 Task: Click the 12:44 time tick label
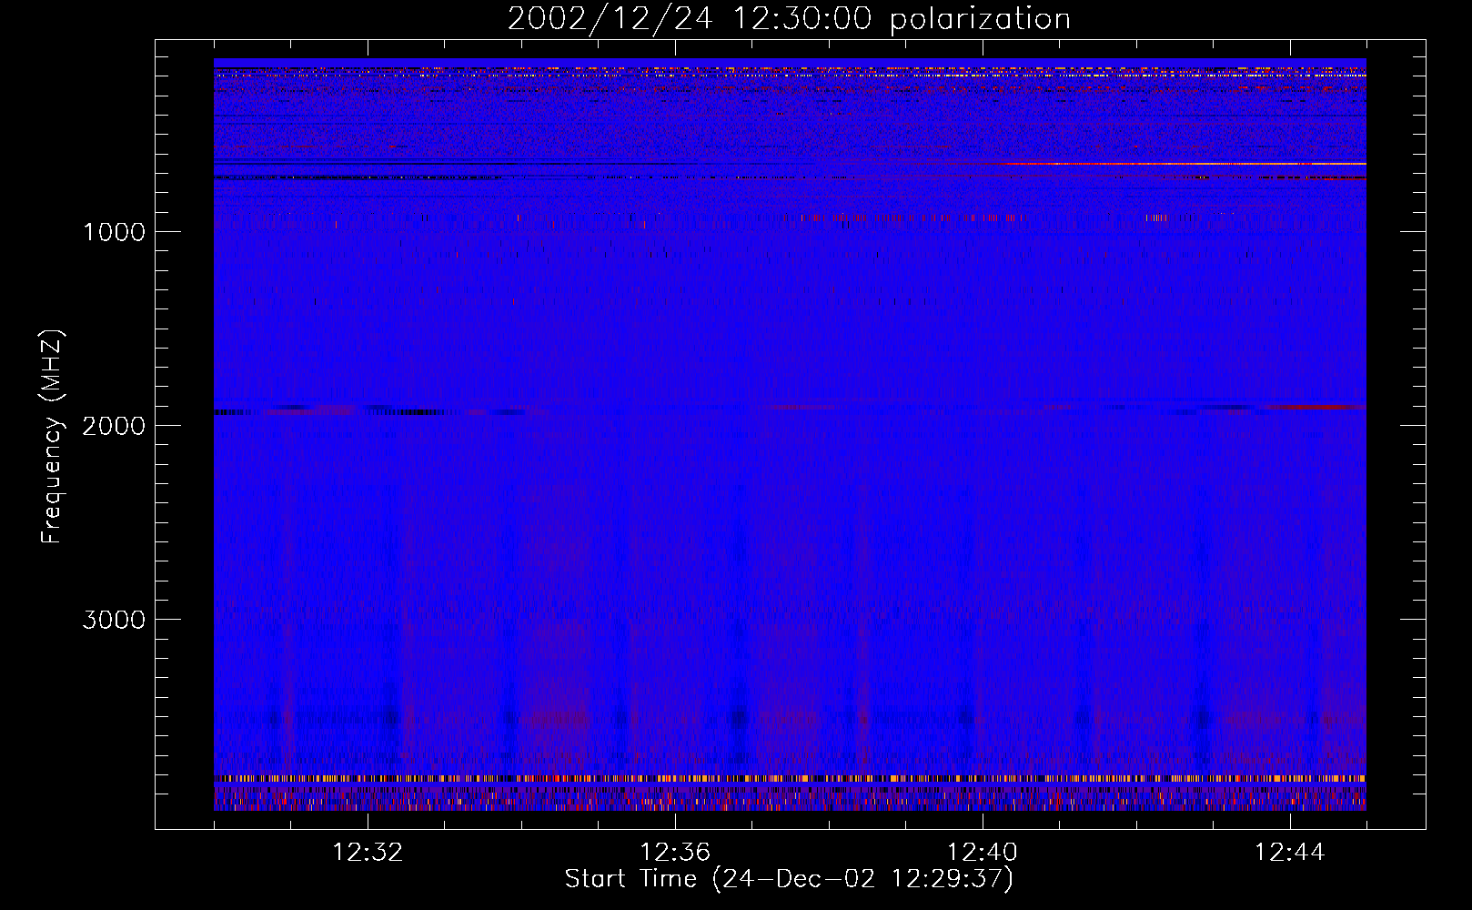pyautogui.click(x=1290, y=853)
